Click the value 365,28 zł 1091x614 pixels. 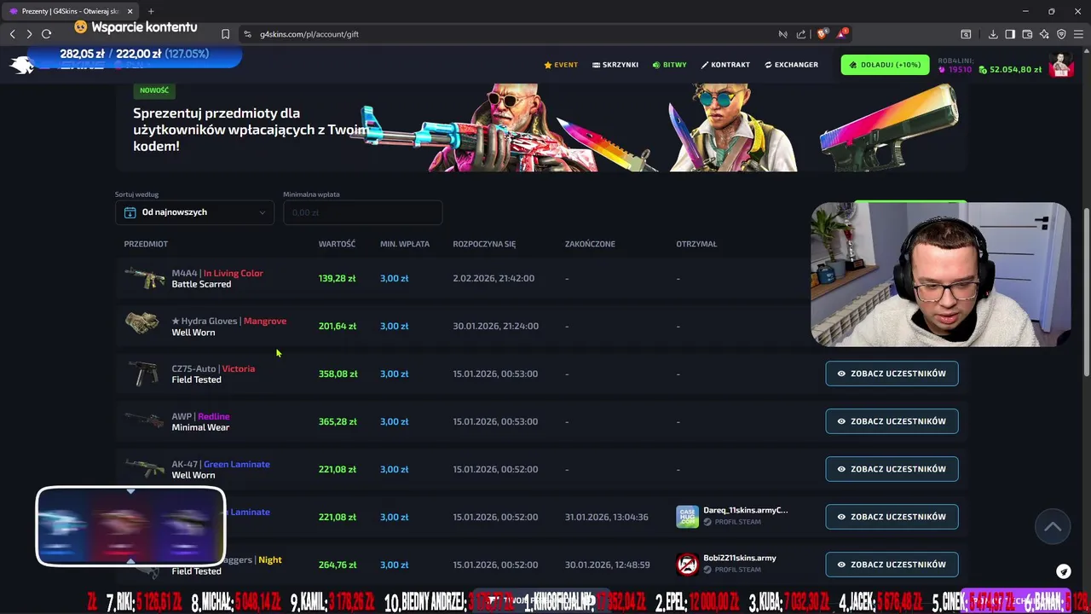[338, 421]
